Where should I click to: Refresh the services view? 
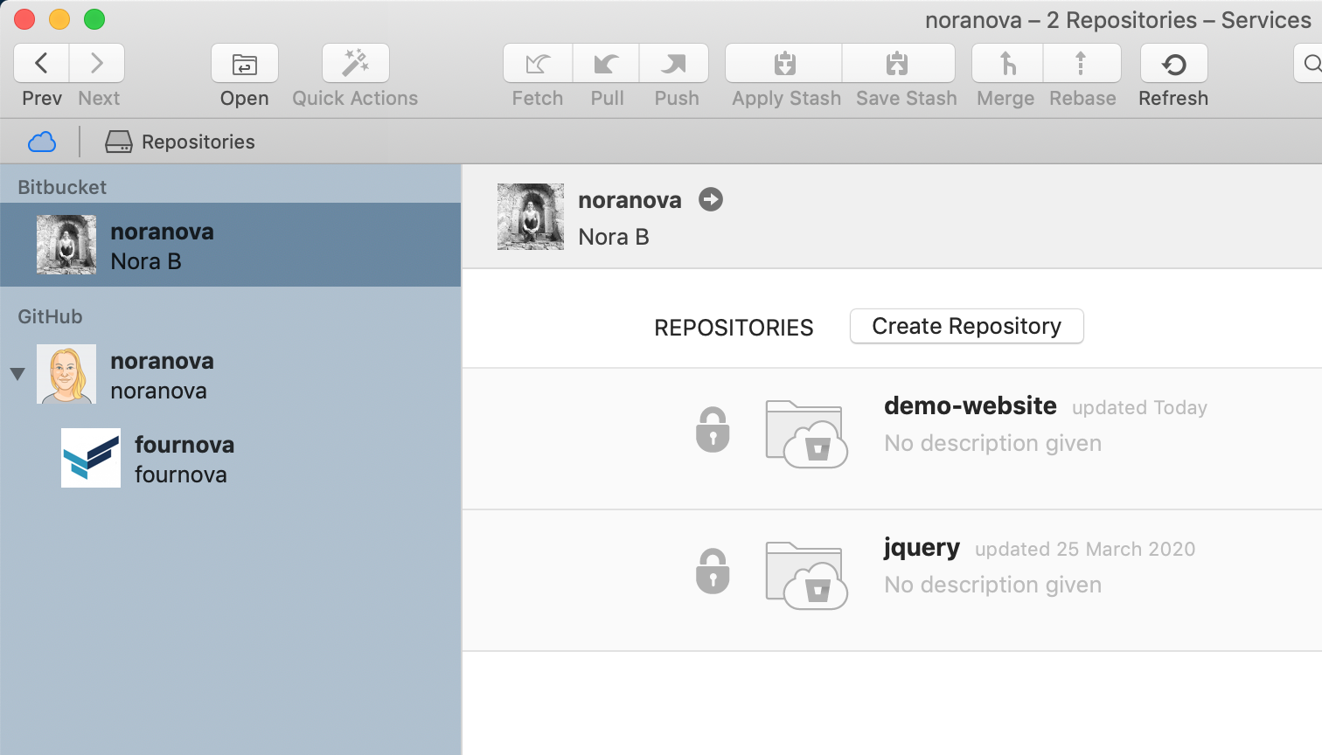pyautogui.click(x=1173, y=63)
